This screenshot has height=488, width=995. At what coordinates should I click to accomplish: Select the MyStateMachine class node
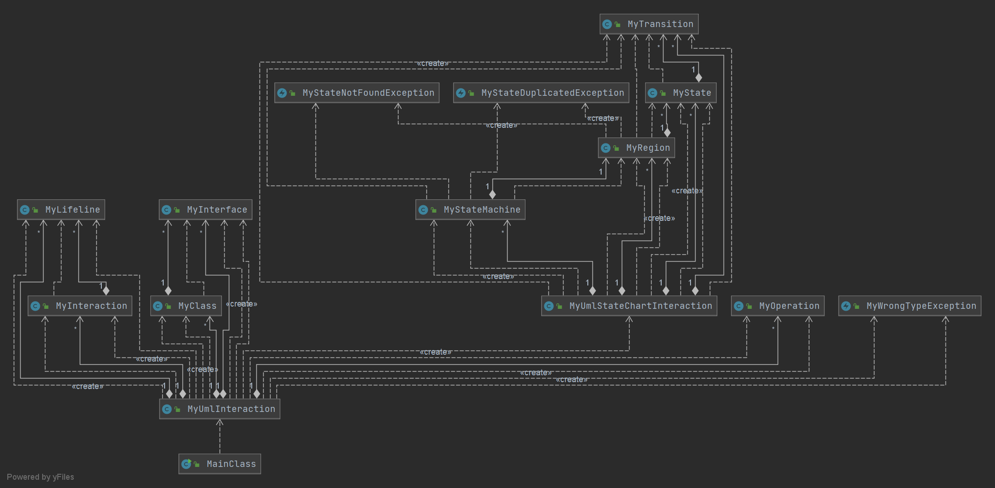470,210
